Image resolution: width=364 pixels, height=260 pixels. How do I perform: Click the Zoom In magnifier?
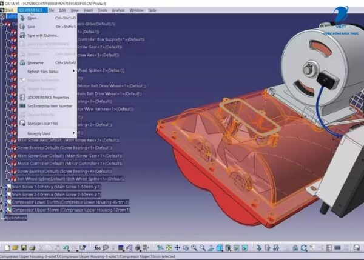click(194, 248)
